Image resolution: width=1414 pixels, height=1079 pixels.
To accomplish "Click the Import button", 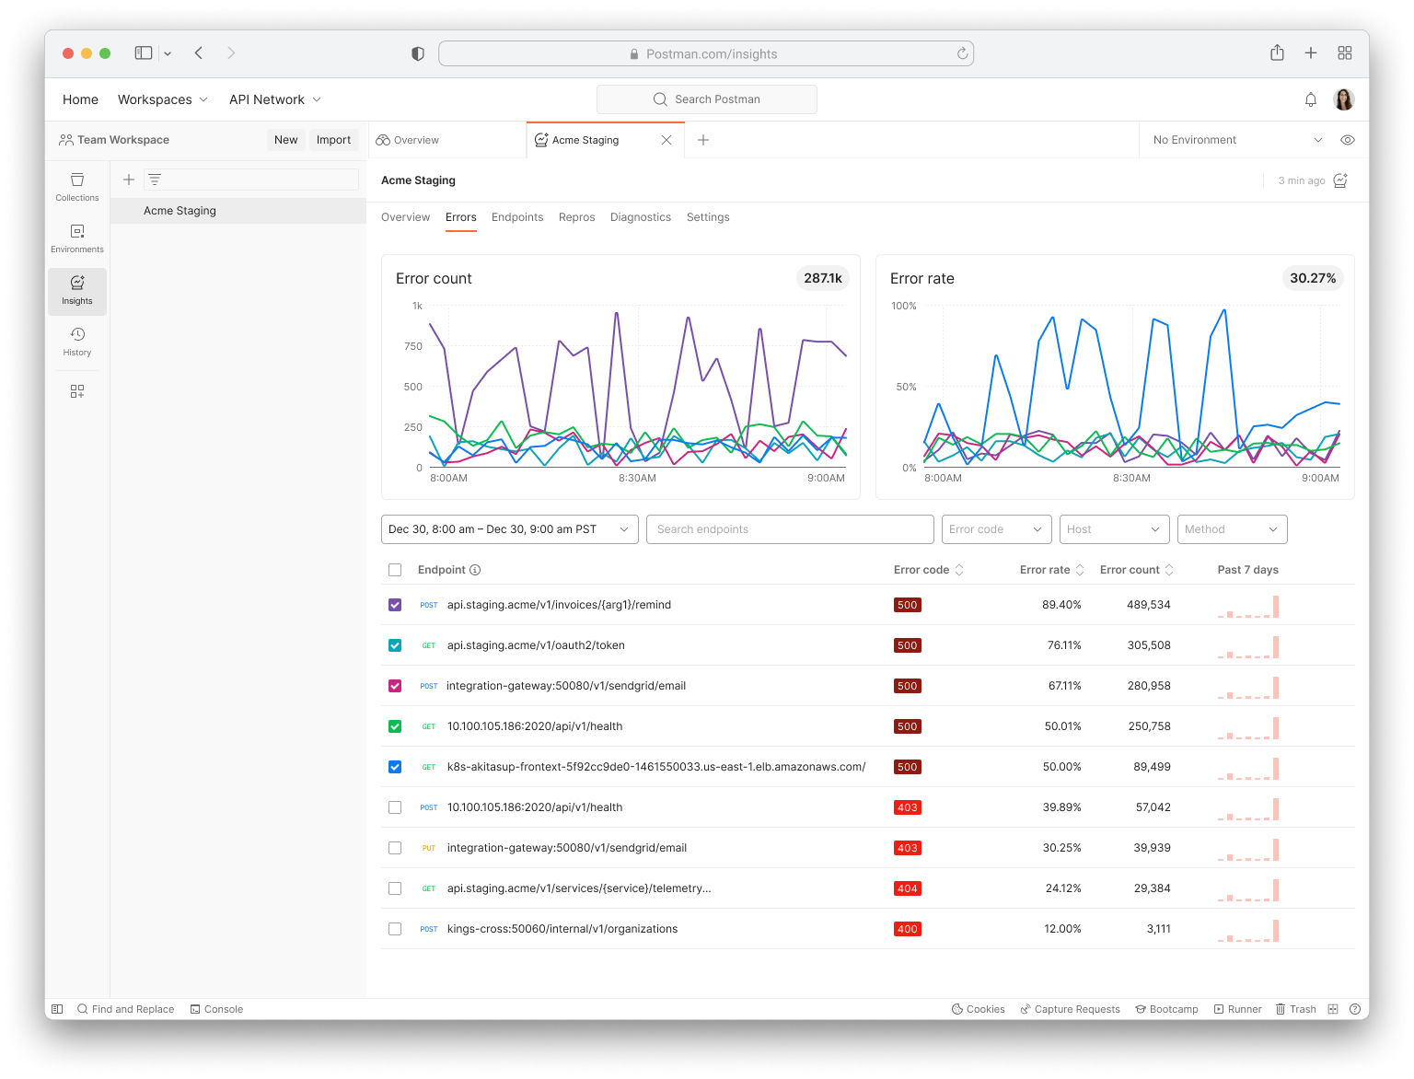I will (333, 140).
